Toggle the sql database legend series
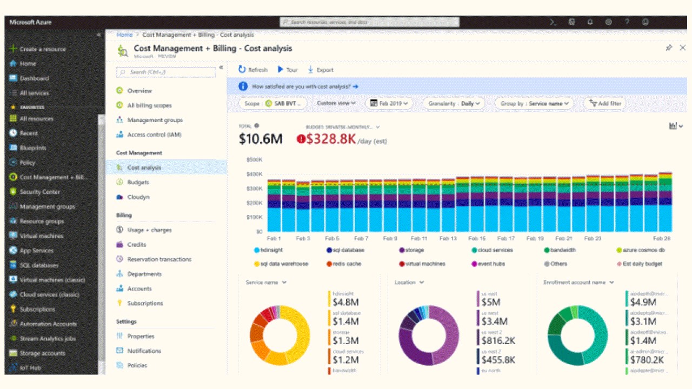Screen dimensions: 692x389 pos(345,250)
